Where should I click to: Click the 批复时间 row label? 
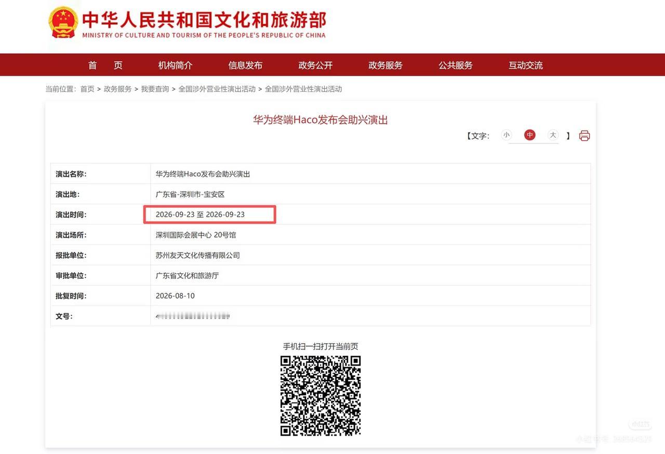[x=71, y=296]
